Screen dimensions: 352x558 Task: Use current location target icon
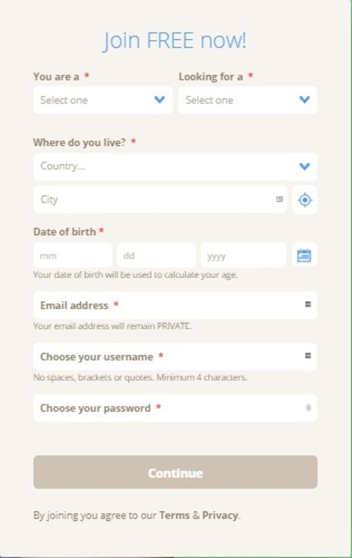(305, 200)
